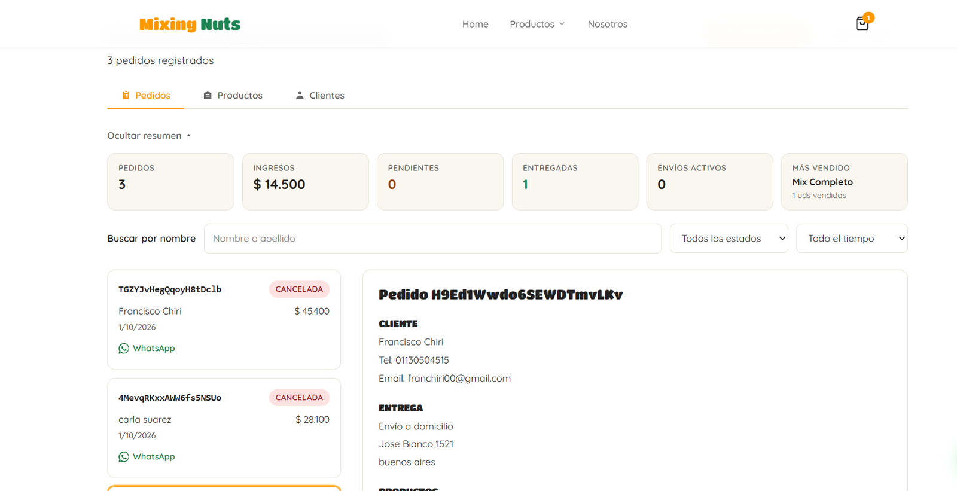Click the 3 pedidos registrados text
The height and width of the screenshot is (491, 957).
point(160,60)
